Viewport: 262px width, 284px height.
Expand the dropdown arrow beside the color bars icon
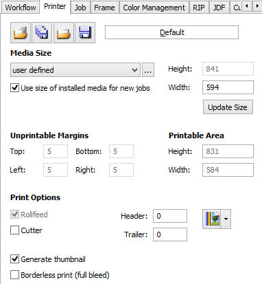[x=226, y=219]
